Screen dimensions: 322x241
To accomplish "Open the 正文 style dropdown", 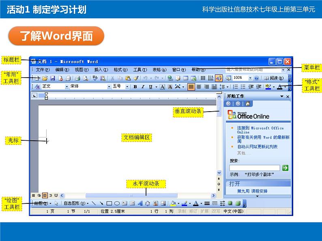I will pos(67,87).
